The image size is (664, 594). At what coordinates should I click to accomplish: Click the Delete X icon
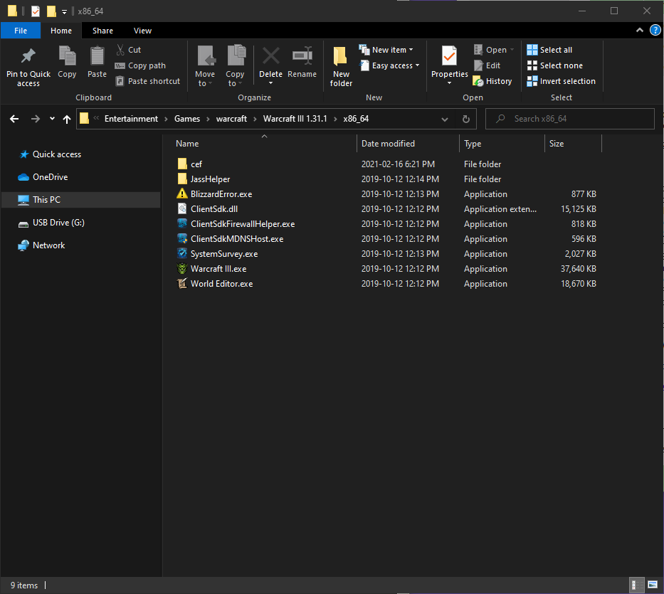pyautogui.click(x=270, y=56)
